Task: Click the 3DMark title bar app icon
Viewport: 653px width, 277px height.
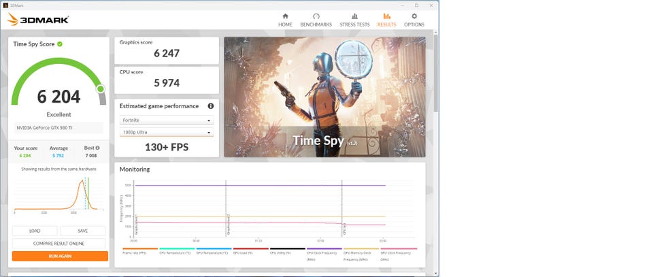Action: (x=5, y=5)
